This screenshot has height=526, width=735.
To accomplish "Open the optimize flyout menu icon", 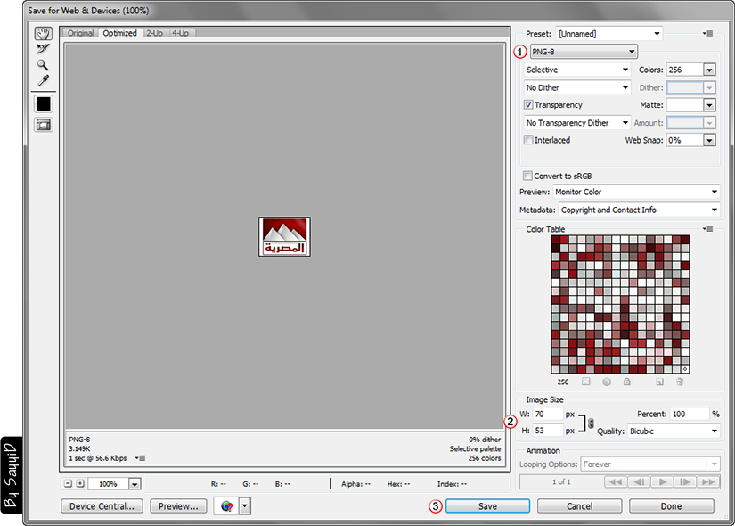I will [x=707, y=34].
